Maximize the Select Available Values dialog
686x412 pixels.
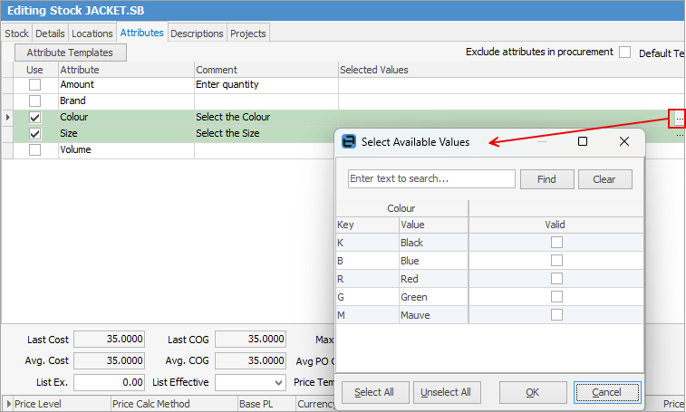pyautogui.click(x=583, y=141)
